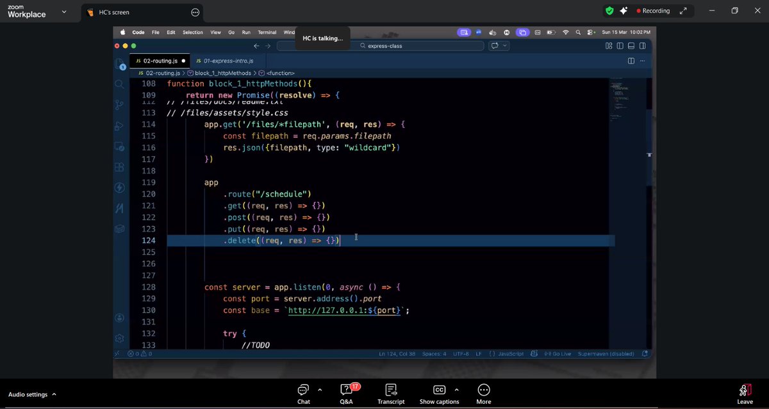Open the Zoom Q&A panel
The width and height of the screenshot is (769, 409).
tap(347, 394)
